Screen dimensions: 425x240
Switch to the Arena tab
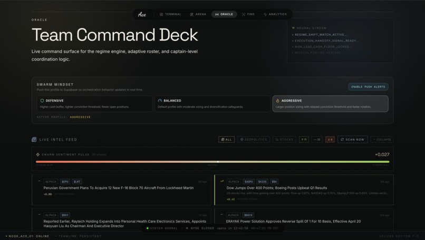coord(198,14)
